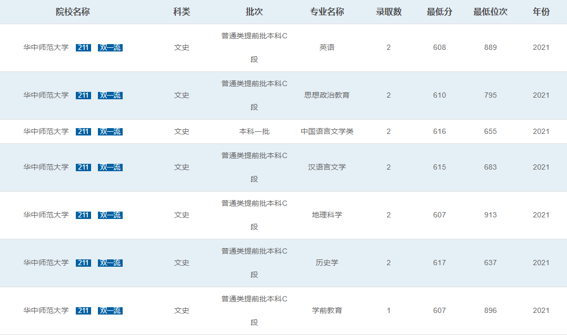Select the 汉语言文学 major name cell
567x335 pixels.
(x=327, y=167)
